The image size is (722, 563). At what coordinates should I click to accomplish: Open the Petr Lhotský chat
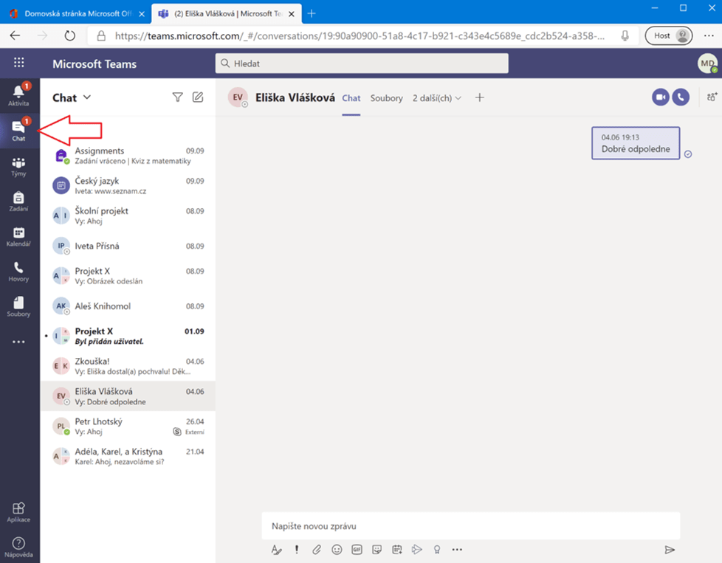(x=128, y=426)
